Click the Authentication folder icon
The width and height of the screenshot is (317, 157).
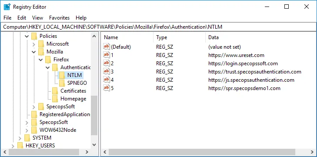point(55,67)
